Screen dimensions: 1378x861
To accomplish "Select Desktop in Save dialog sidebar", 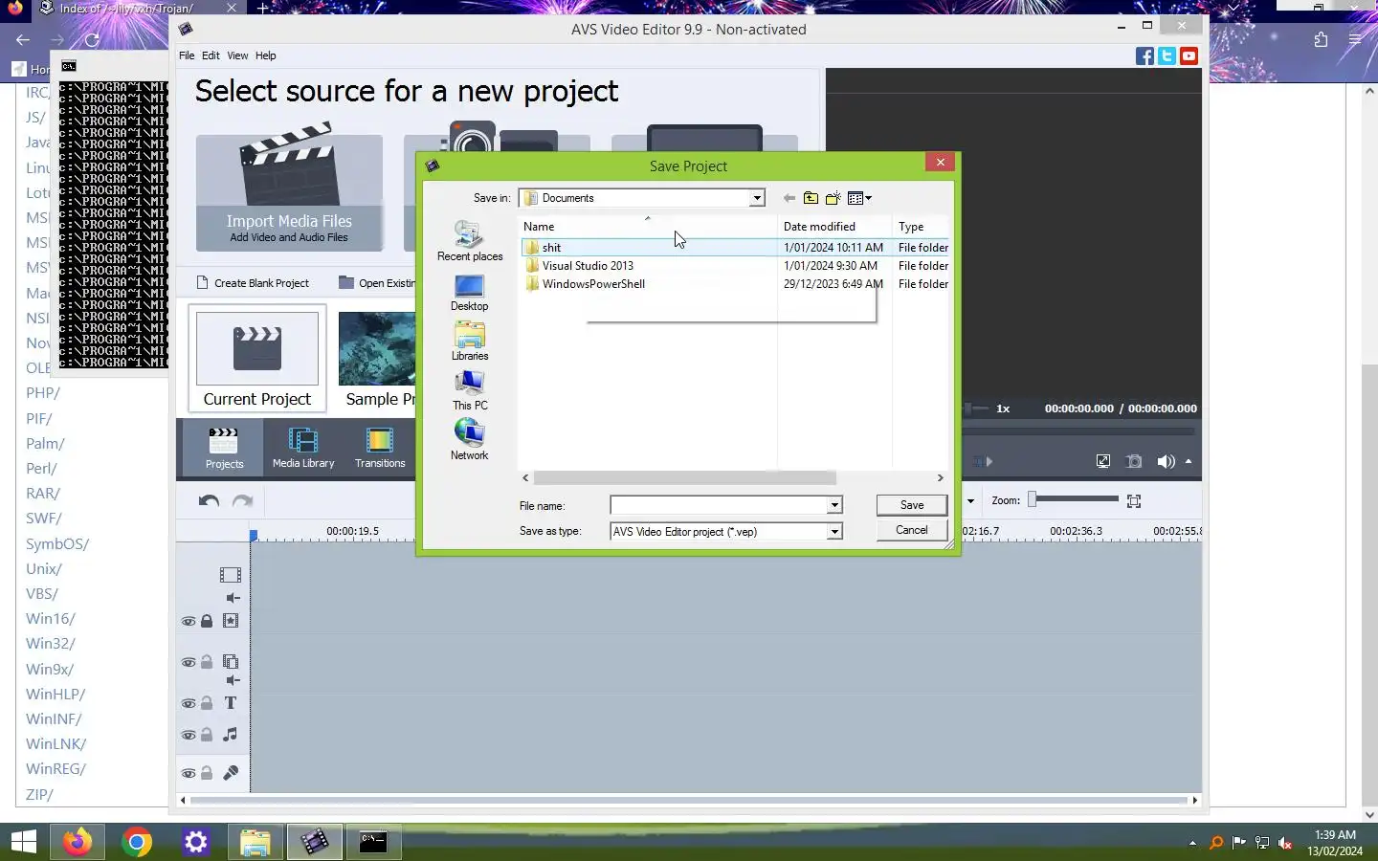I will tap(469, 293).
